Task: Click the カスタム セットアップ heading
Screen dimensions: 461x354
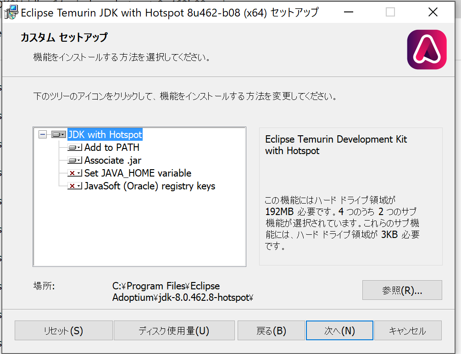Action: (x=64, y=37)
